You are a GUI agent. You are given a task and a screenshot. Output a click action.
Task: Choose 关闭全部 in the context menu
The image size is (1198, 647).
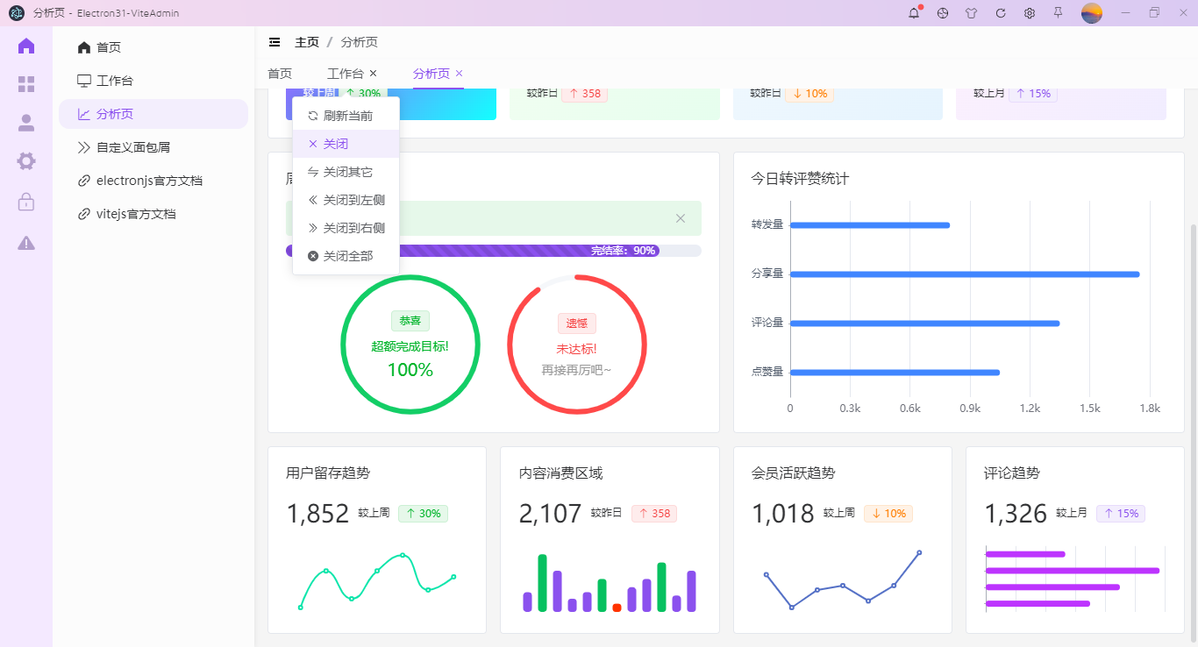(x=346, y=256)
